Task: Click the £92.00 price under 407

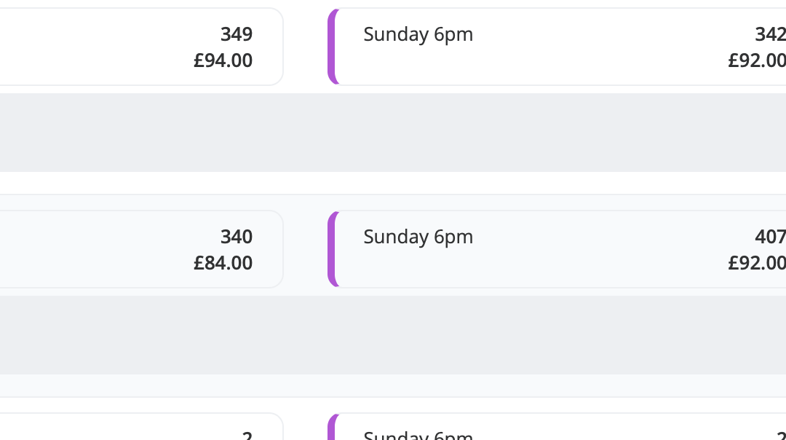Action: [757, 263]
